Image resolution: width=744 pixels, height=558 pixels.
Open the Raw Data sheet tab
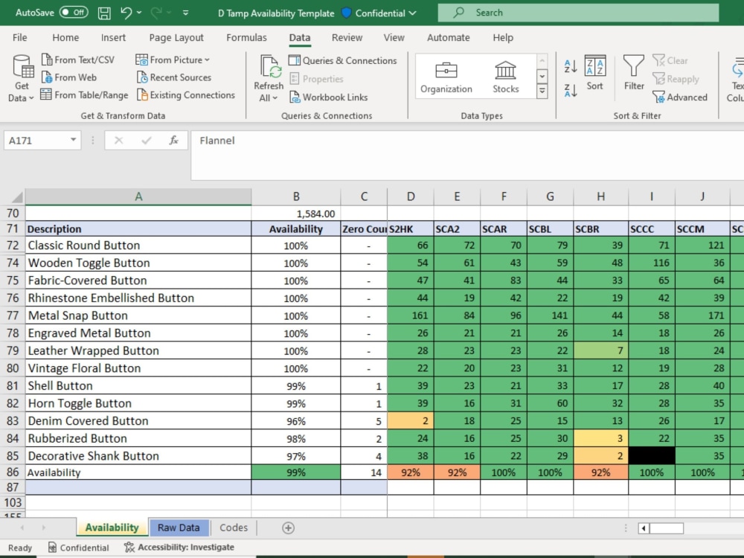[x=179, y=527]
